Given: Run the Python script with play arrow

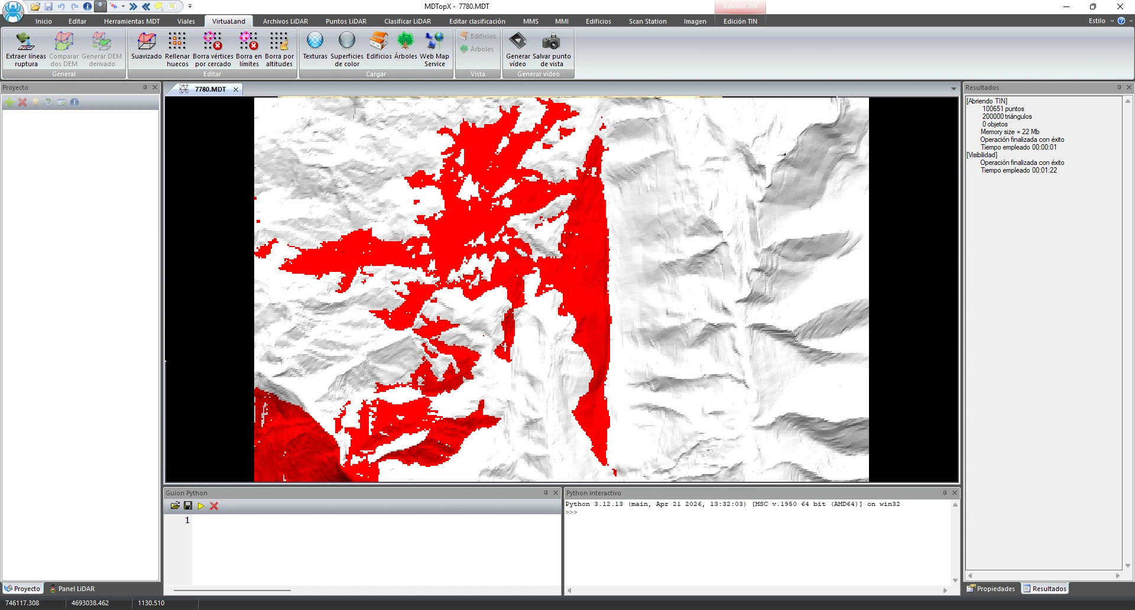Looking at the screenshot, I should point(201,505).
